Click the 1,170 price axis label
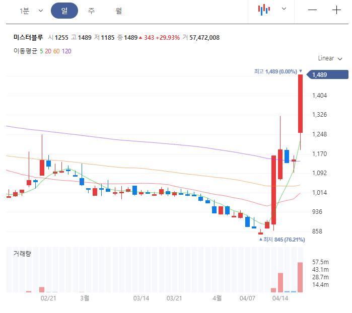 click(319, 154)
